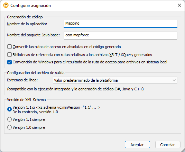Enable Convertir las rutas de acceso en absolutas
Image resolution: width=185 pixels, height=152 pixels.
[x=9, y=47]
